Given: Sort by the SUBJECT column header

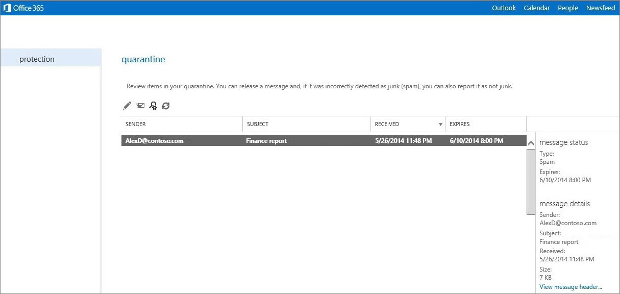Looking at the screenshot, I should click(x=258, y=124).
